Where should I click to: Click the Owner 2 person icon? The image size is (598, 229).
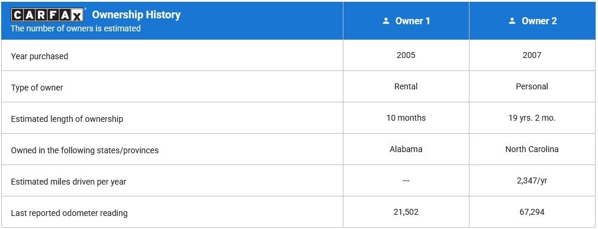512,21
